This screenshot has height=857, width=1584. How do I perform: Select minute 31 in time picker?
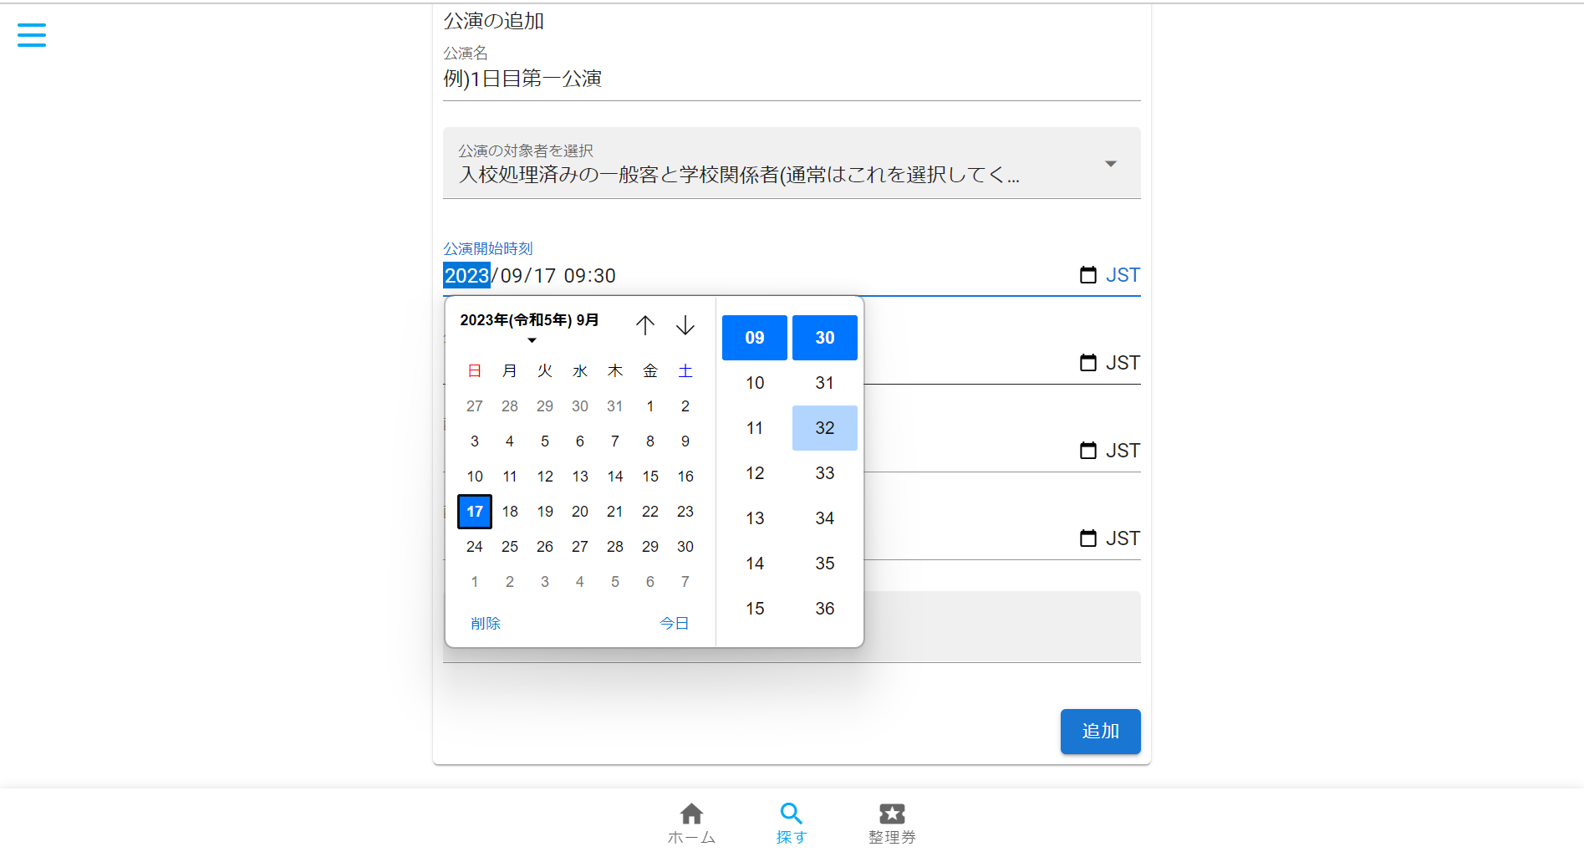(x=825, y=383)
